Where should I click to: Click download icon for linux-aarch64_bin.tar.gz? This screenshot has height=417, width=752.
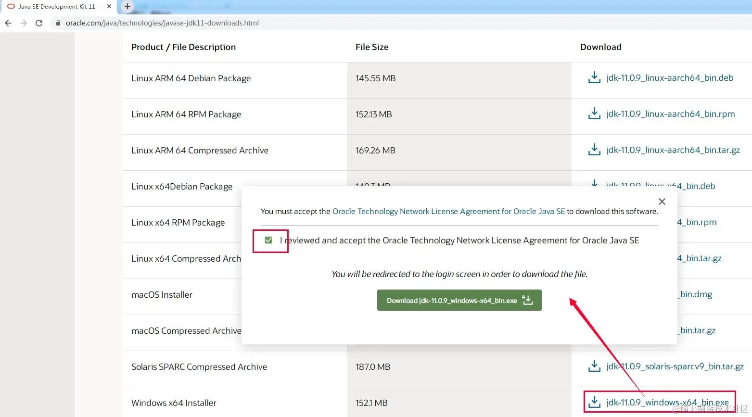point(594,150)
